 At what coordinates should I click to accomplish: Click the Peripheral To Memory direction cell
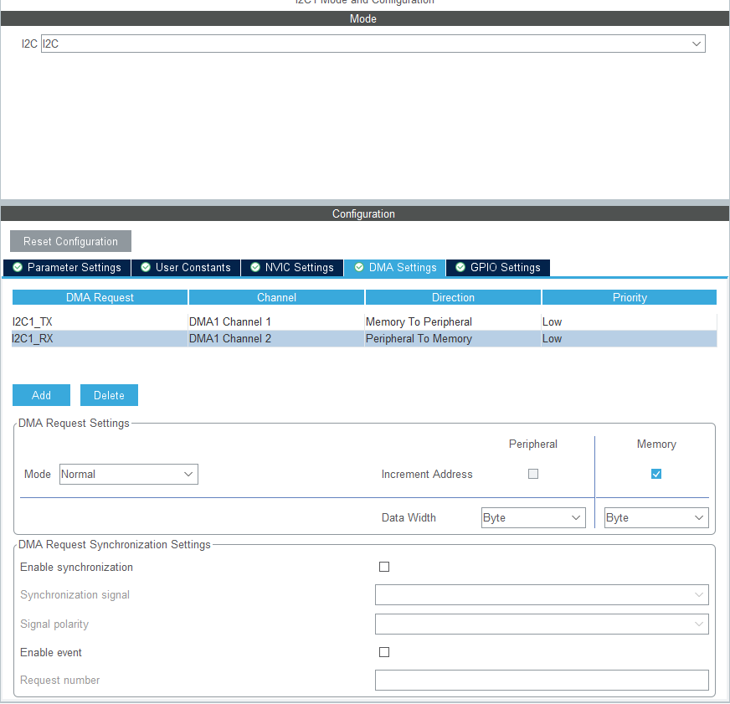click(x=453, y=338)
